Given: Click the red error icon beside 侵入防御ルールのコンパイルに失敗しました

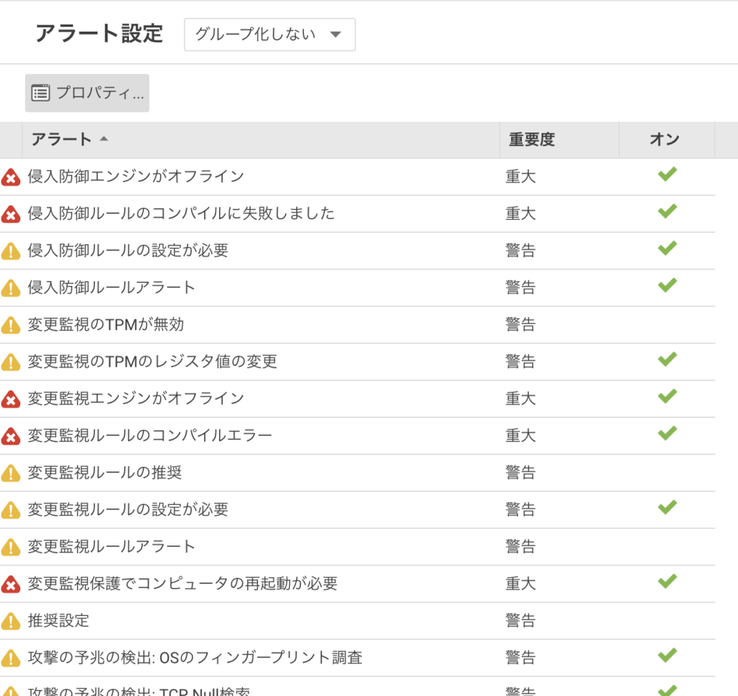Looking at the screenshot, I should [11, 214].
